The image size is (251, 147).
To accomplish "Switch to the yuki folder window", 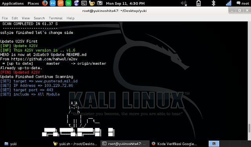I will pyautogui.click(x=11, y=144).
